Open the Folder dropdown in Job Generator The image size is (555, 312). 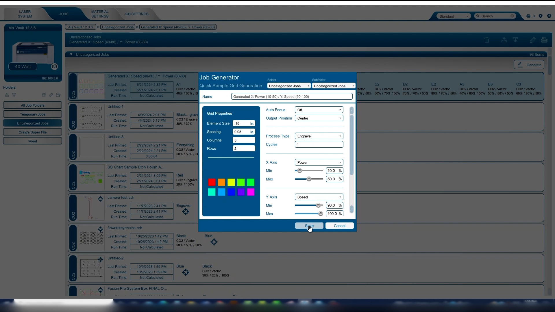(289, 86)
